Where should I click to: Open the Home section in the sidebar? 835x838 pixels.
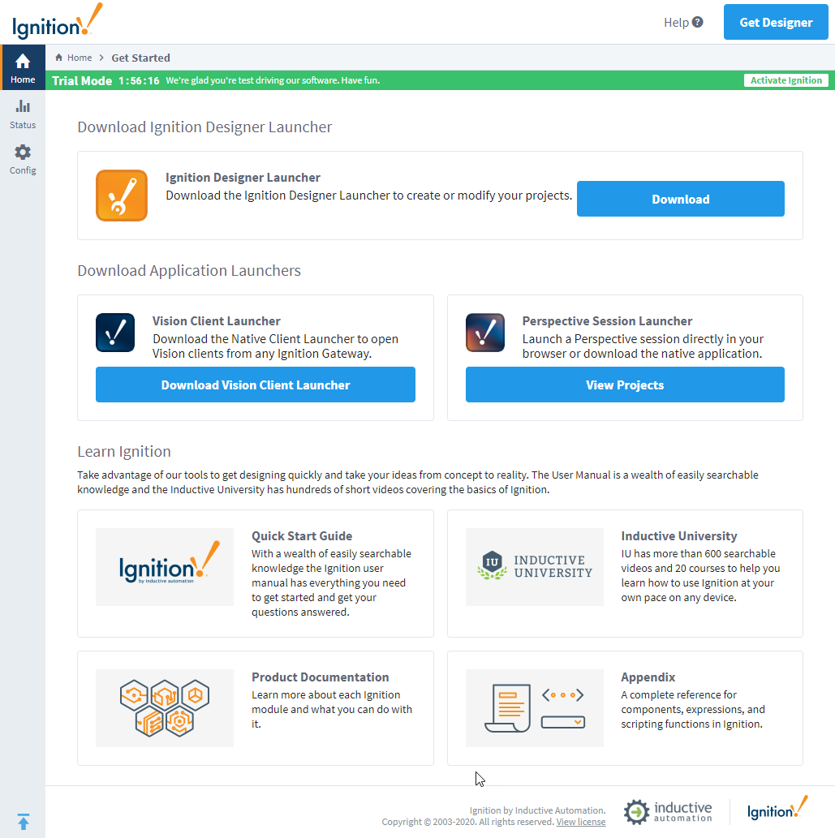tap(23, 68)
